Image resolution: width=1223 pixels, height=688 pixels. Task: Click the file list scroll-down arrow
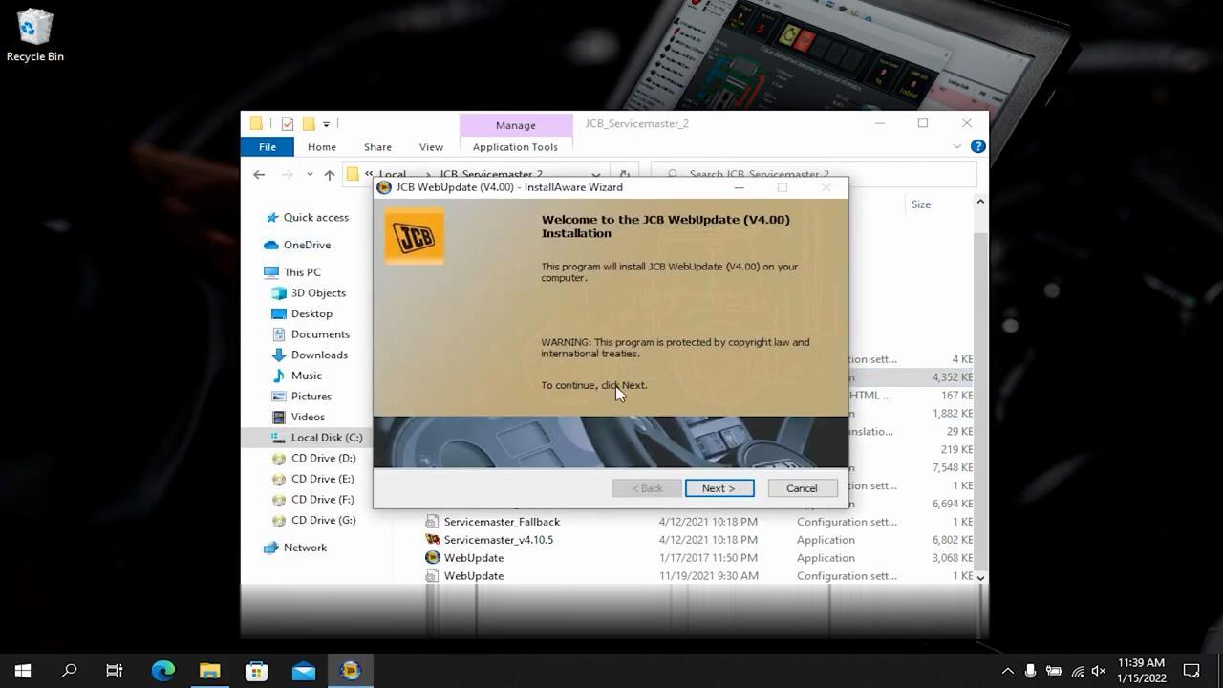click(x=979, y=577)
